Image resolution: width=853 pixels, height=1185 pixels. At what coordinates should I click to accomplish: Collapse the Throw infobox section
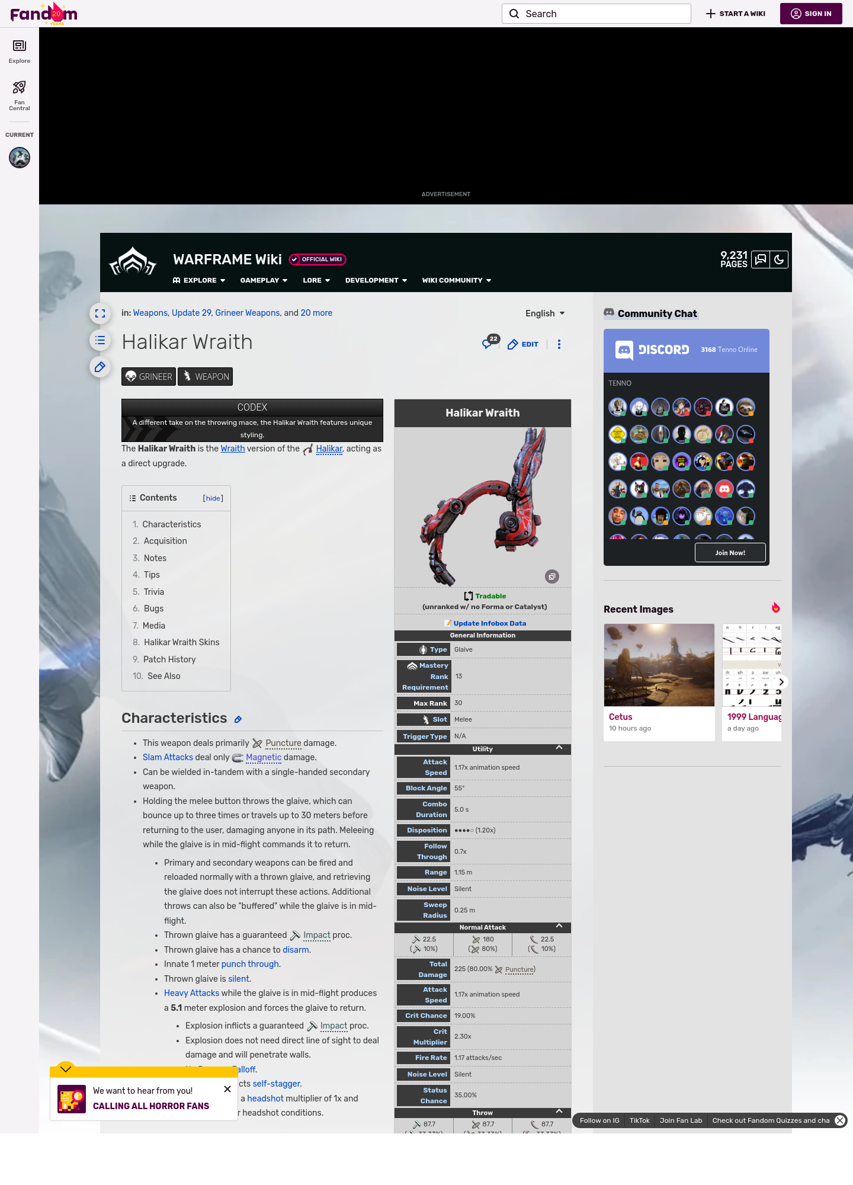point(559,1112)
